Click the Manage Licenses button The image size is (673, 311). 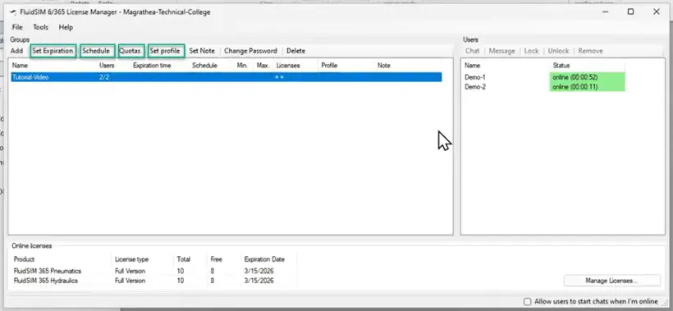pos(611,281)
